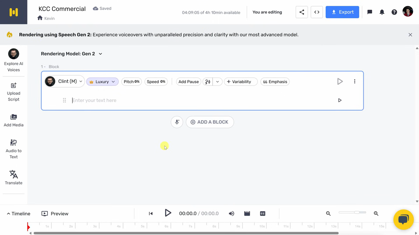Open Upload Script in sidebar
Image resolution: width=419 pixels, height=235 pixels.
(x=13, y=92)
